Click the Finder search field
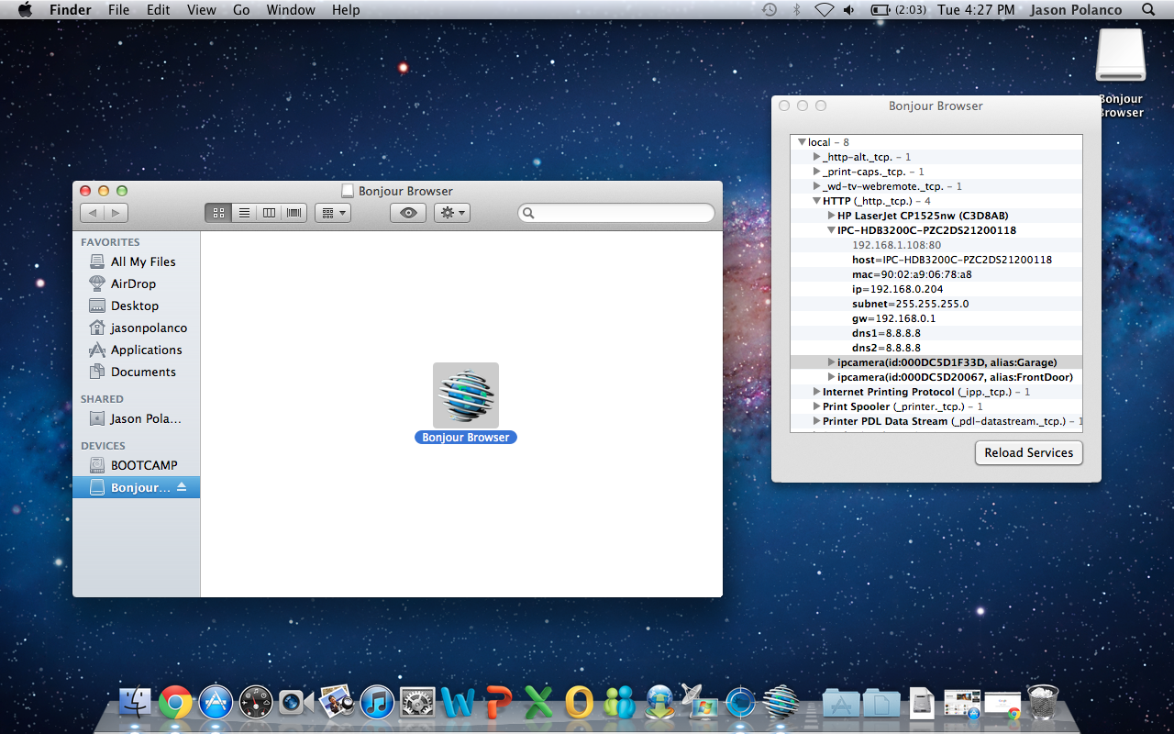Screen dimensions: 1174x734 pyautogui.click(x=616, y=213)
